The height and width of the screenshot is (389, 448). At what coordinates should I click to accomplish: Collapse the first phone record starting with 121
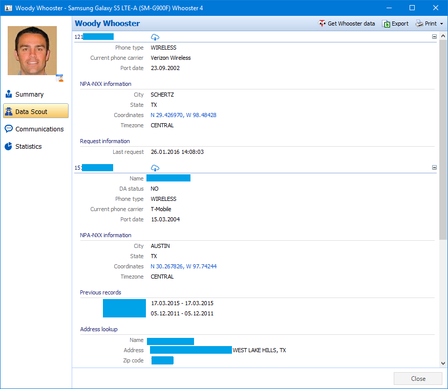(x=434, y=37)
